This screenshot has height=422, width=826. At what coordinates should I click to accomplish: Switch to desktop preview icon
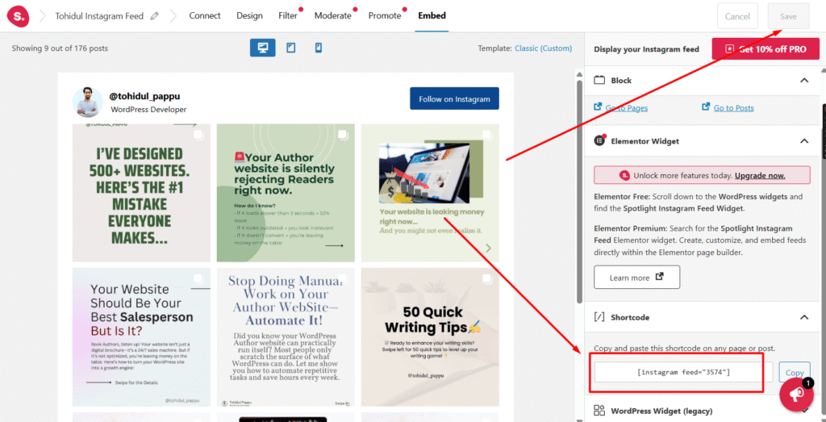coord(262,48)
